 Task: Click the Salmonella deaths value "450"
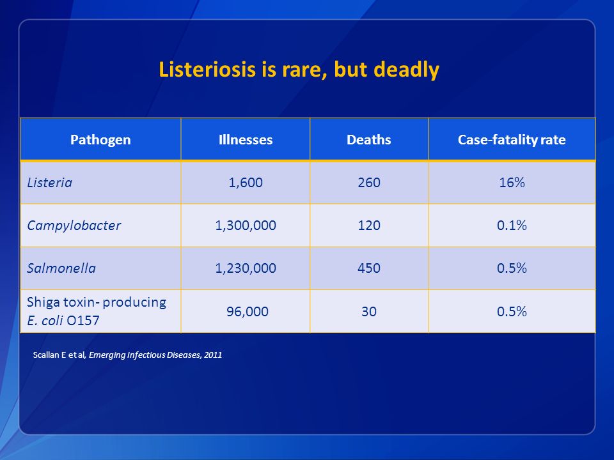[369, 268]
